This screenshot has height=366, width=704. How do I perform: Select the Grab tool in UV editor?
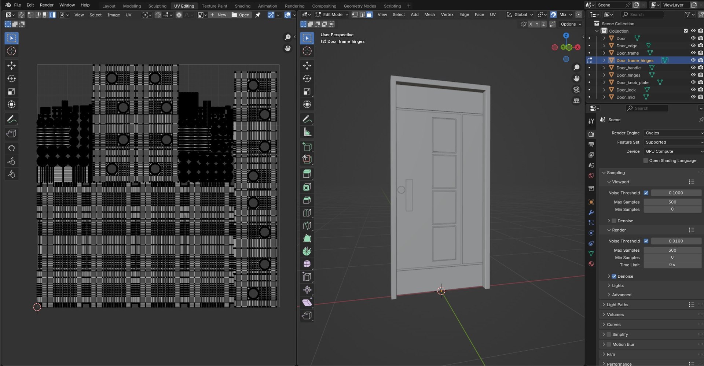pyautogui.click(x=11, y=148)
